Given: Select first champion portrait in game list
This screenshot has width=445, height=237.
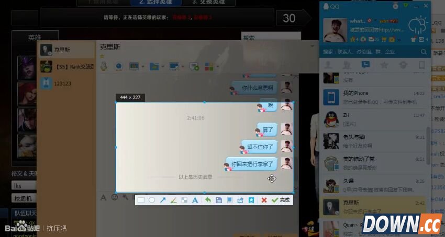Looking at the screenshot, I should click(27, 68).
